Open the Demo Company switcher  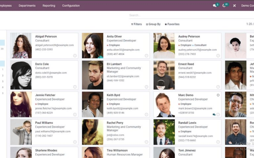[x=247, y=6]
